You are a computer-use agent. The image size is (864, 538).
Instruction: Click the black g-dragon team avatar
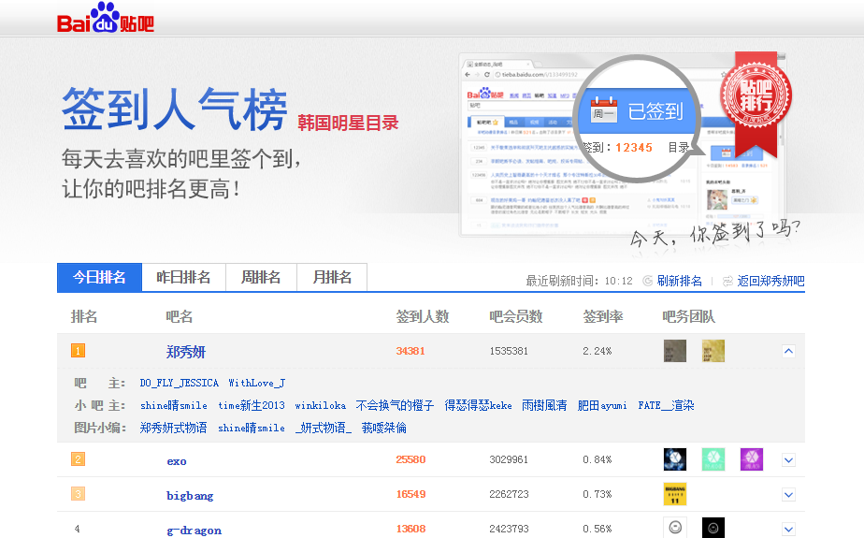click(713, 528)
